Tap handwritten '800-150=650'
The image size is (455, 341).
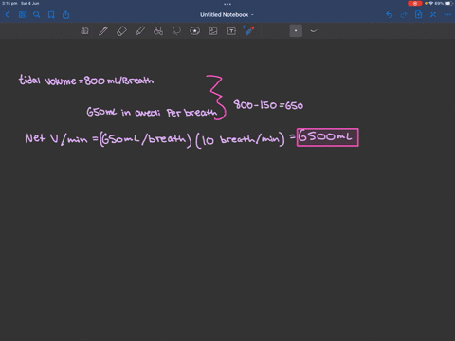268,105
